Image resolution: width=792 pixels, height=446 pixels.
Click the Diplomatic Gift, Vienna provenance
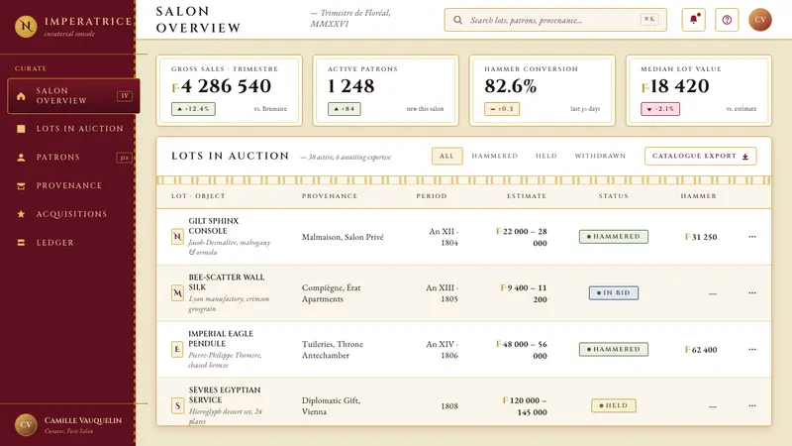coord(331,405)
